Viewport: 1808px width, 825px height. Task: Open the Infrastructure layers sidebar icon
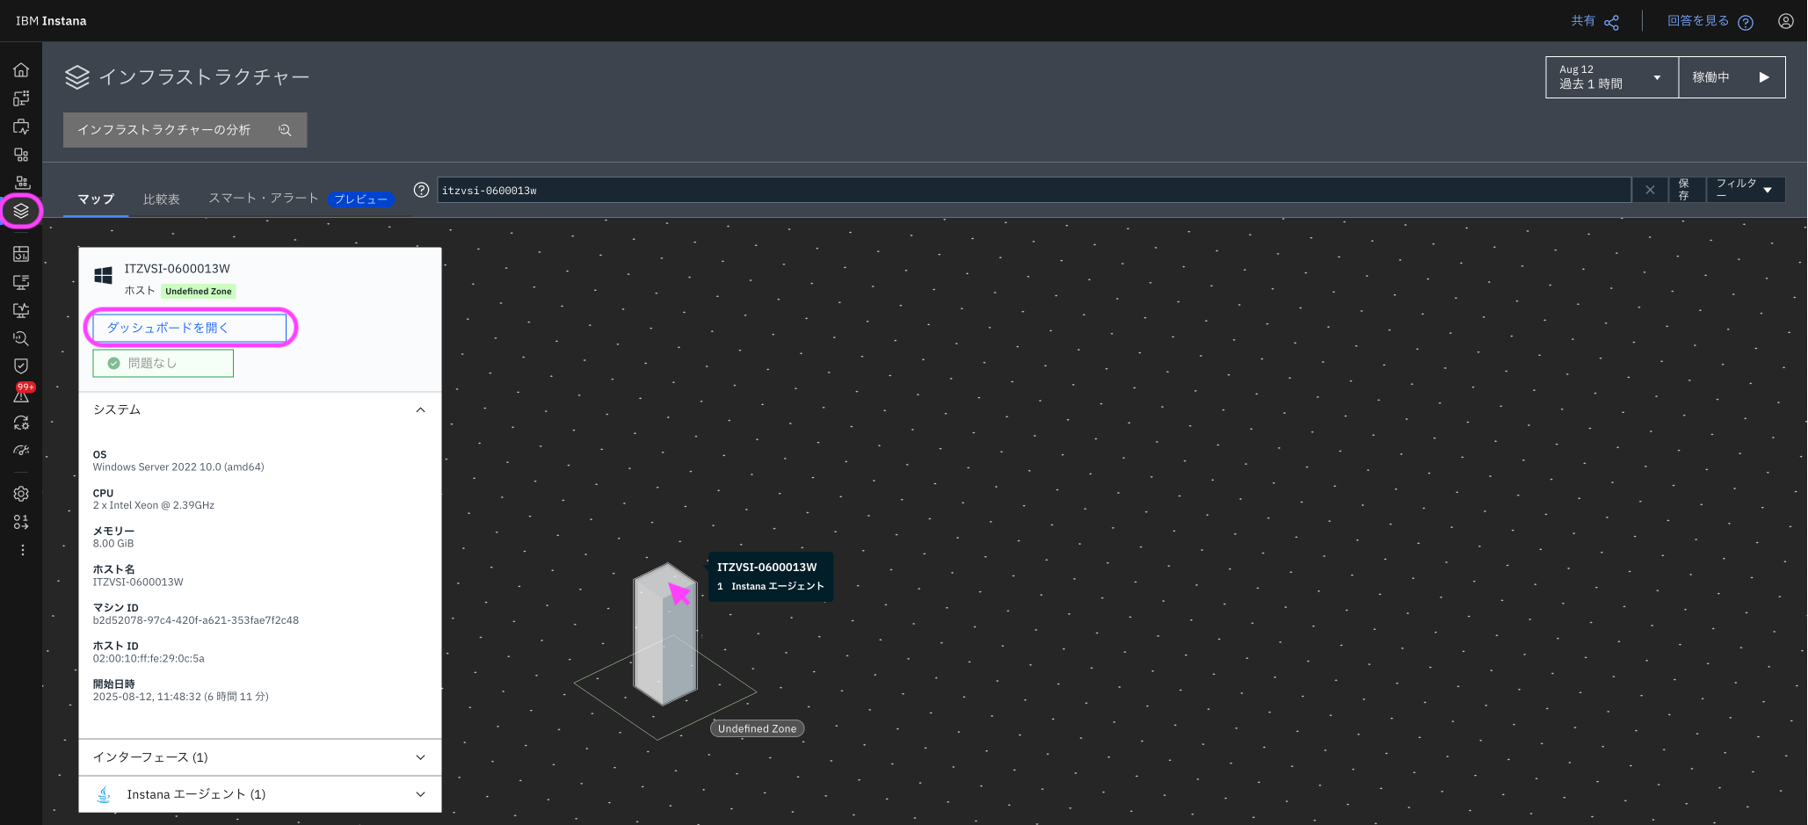(21, 211)
